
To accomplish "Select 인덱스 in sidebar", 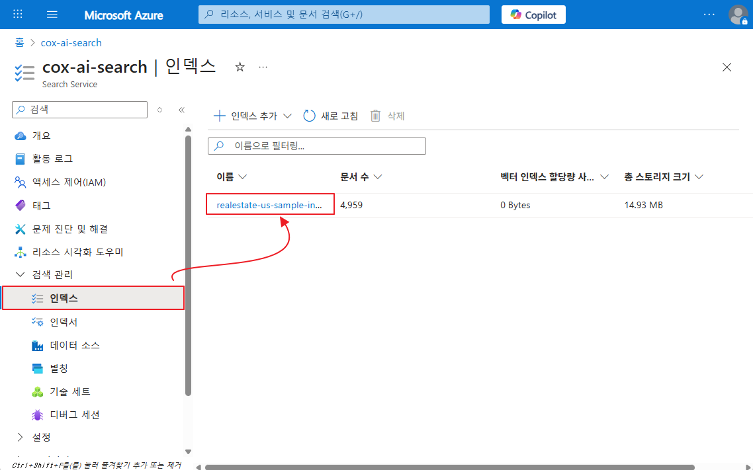I will click(93, 298).
